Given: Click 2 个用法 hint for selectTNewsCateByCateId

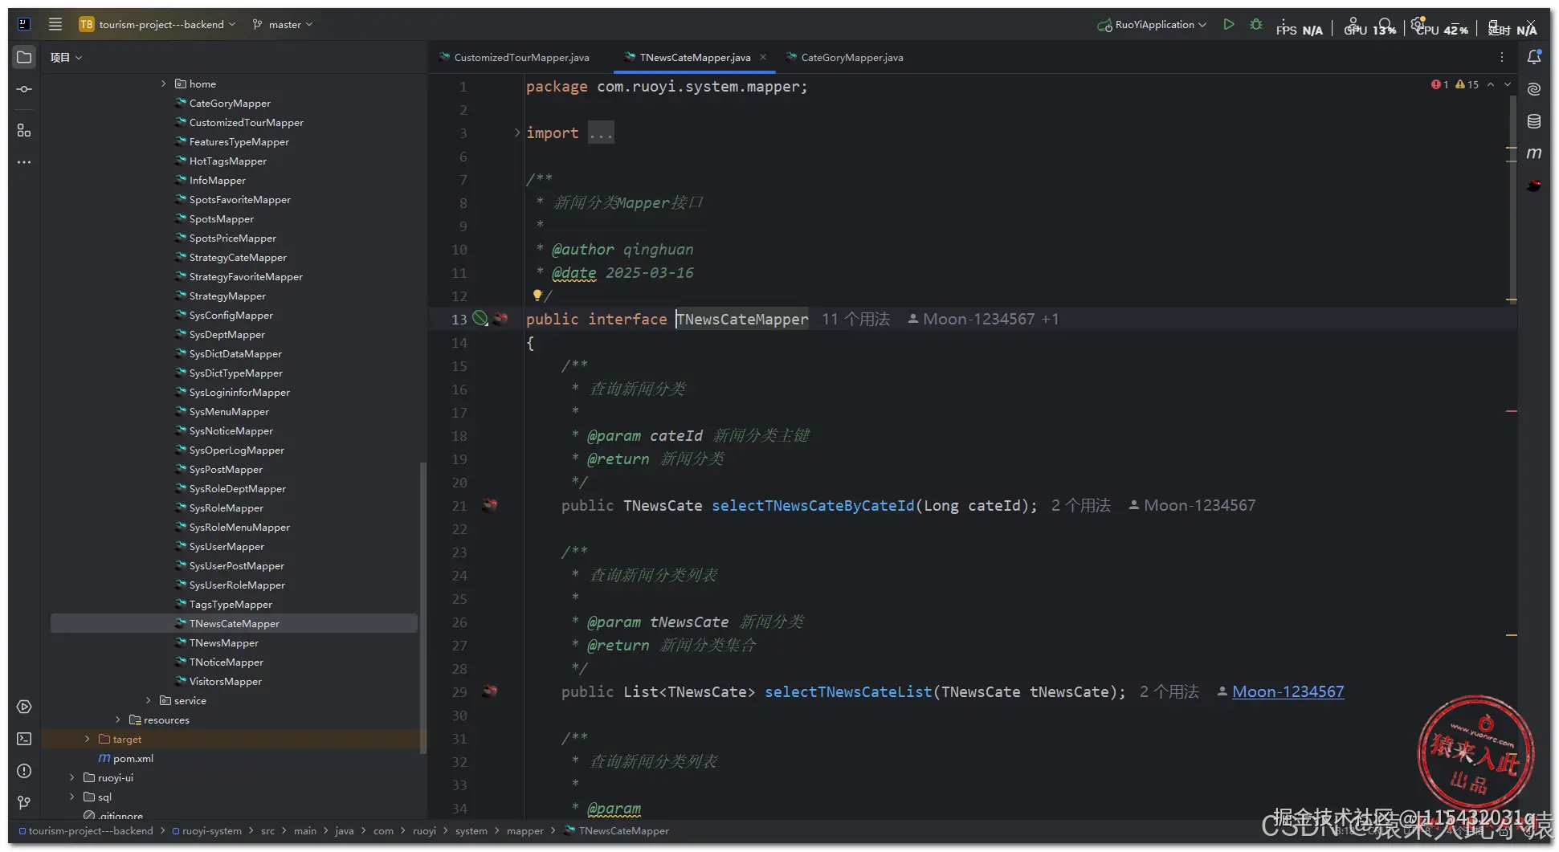Looking at the screenshot, I should pos(1080,505).
